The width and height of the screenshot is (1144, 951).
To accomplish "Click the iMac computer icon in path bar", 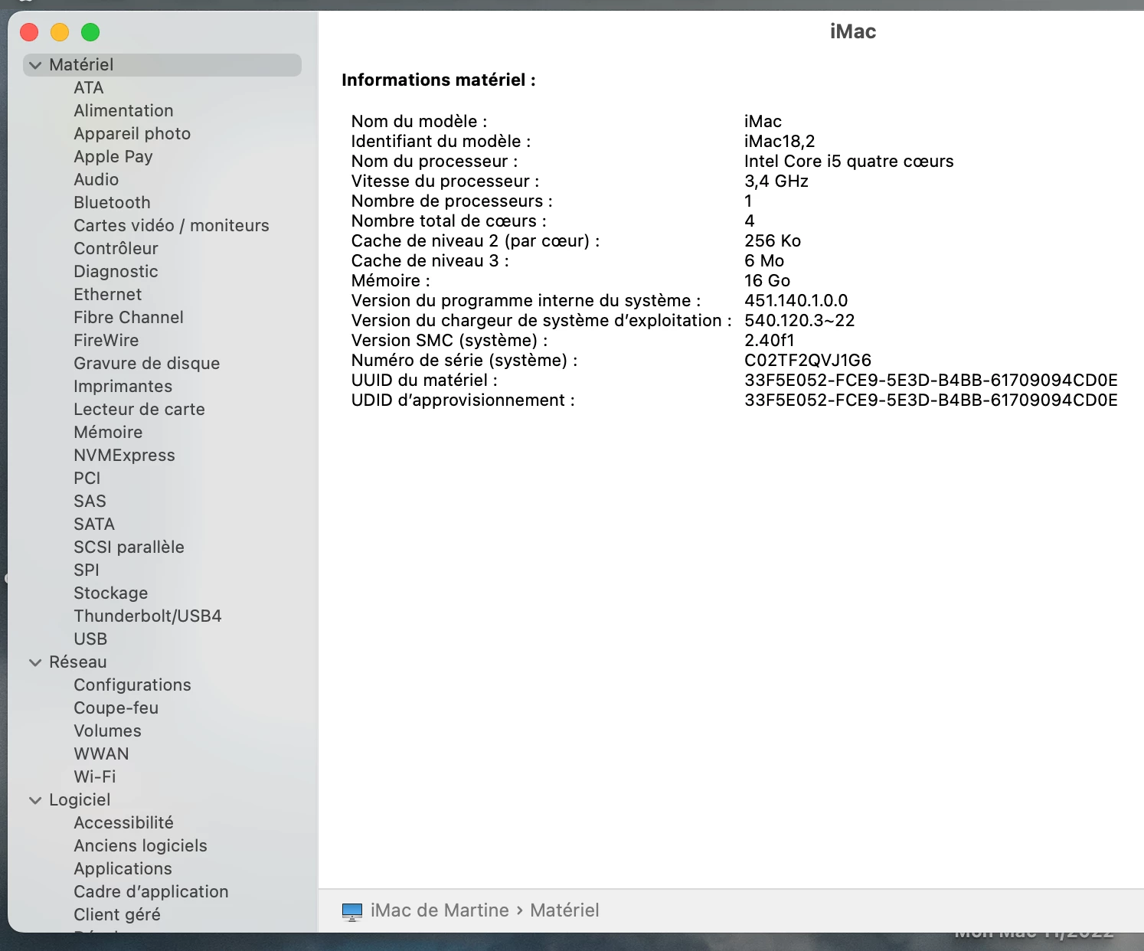I will (352, 911).
